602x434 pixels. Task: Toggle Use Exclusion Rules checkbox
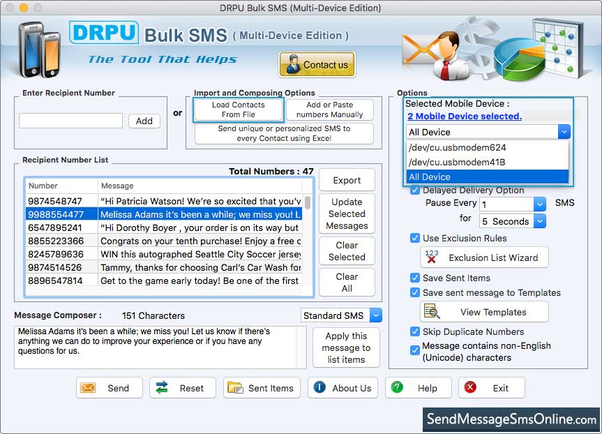(x=414, y=238)
